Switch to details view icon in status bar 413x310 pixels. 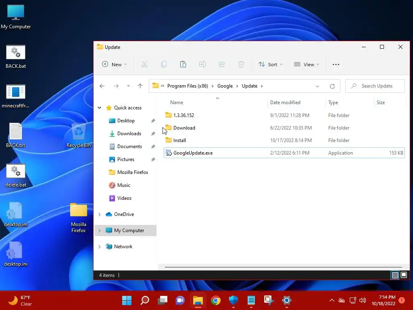coord(395,275)
